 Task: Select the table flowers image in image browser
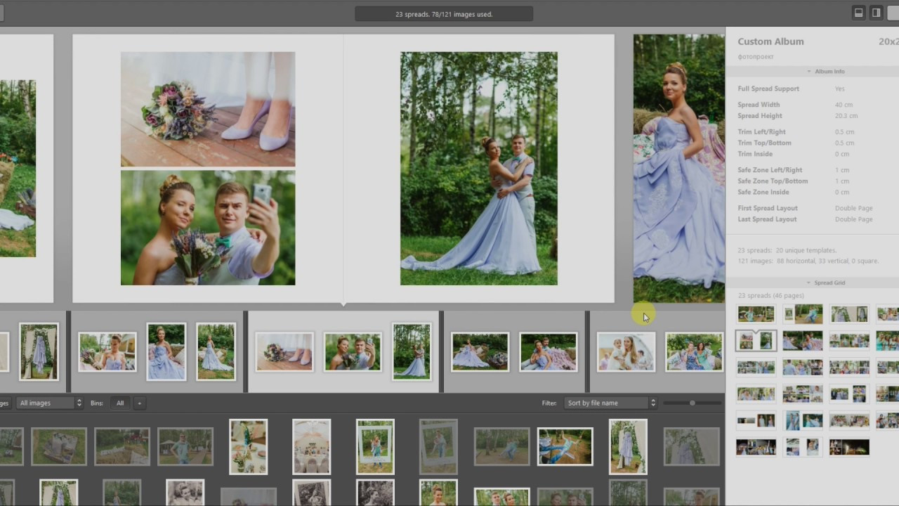(248, 446)
